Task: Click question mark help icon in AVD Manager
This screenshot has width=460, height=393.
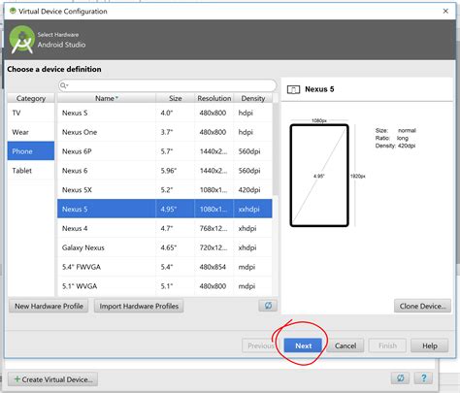Action: pyautogui.click(x=423, y=377)
